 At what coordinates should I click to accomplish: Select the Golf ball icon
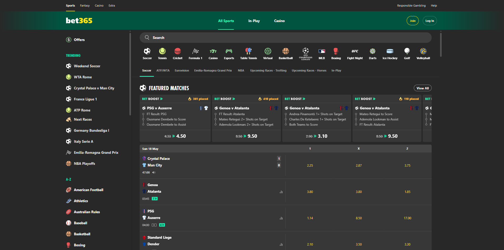point(407,51)
